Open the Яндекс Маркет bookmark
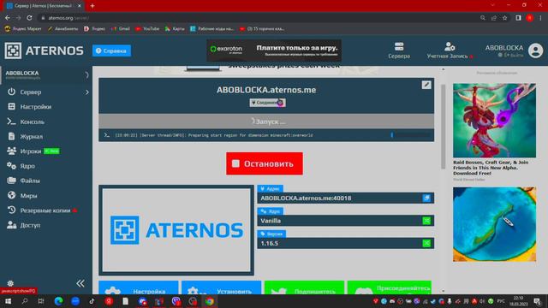548x308 pixels. (23, 28)
